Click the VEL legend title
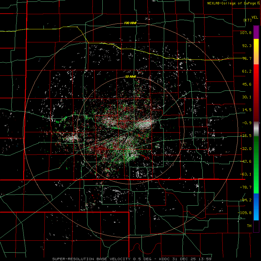Image resolution: width=261 pixels, height=261 pixels. pyautogui.click(x=255, y=17)
